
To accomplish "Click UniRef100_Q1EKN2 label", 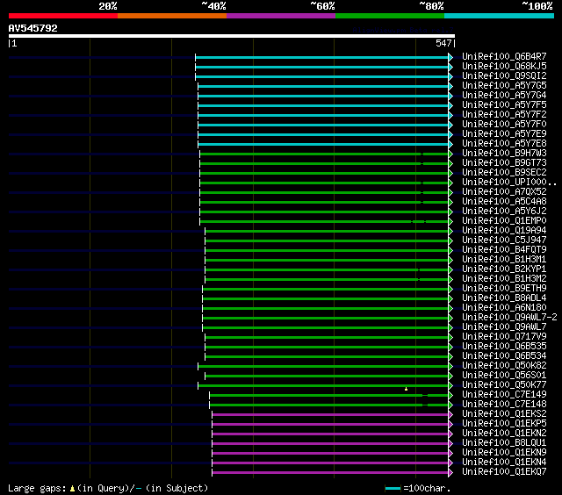I will [504, 434].
